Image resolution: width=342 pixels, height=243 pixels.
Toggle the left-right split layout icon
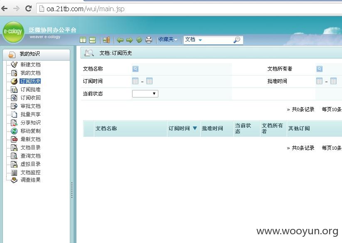coord(83,40)
